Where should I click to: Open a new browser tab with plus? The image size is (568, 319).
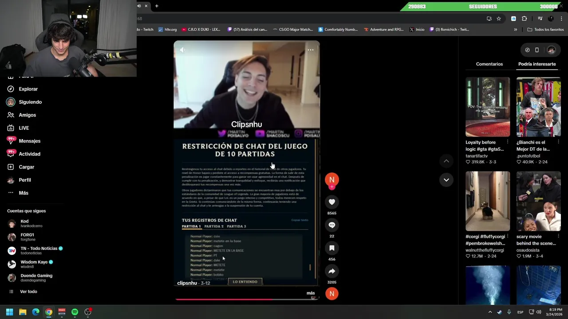[x=157, y=6]
